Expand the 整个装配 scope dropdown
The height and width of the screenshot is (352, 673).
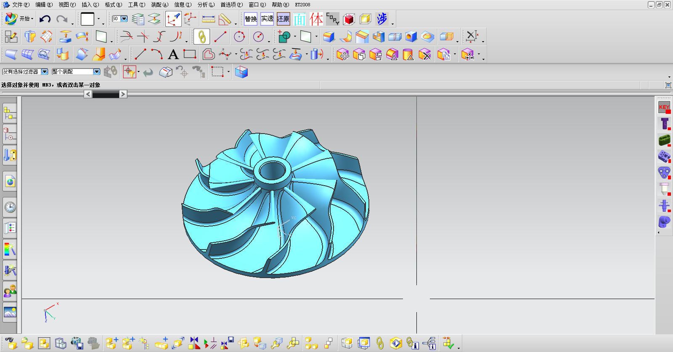[x=96, y=72]
